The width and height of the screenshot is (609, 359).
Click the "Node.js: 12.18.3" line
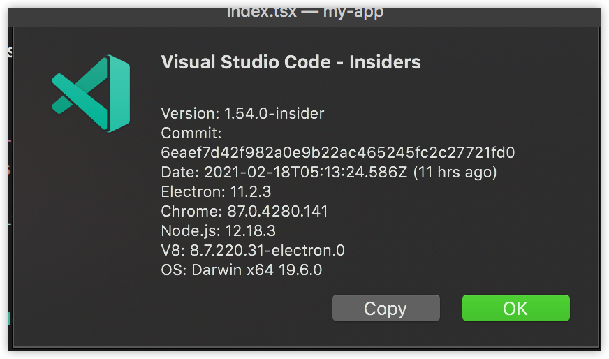[219, 230]
